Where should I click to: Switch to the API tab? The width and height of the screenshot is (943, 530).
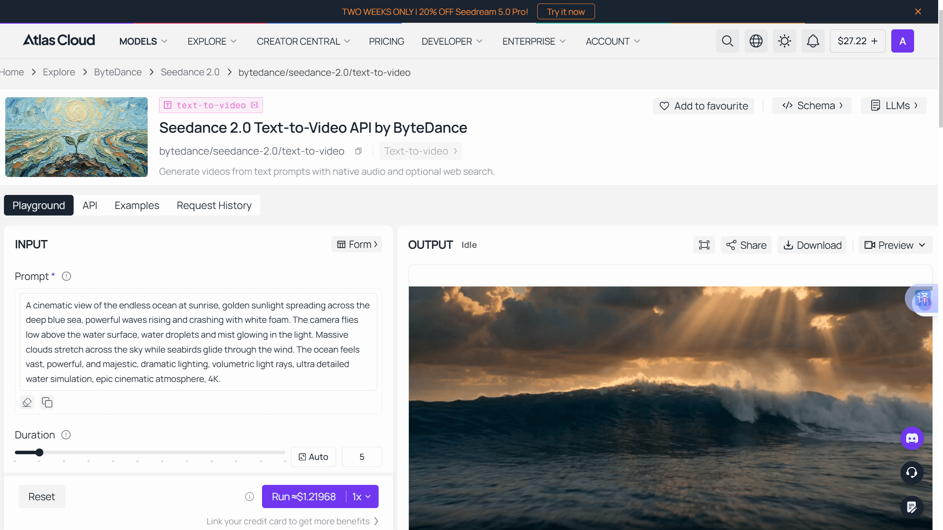[x=90, y=205]
